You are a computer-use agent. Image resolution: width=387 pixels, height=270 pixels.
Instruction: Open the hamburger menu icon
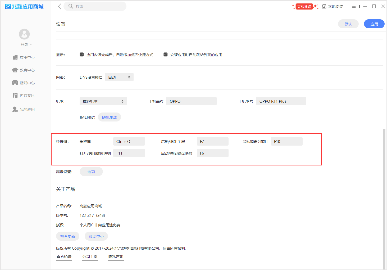(x=354, y=6)
